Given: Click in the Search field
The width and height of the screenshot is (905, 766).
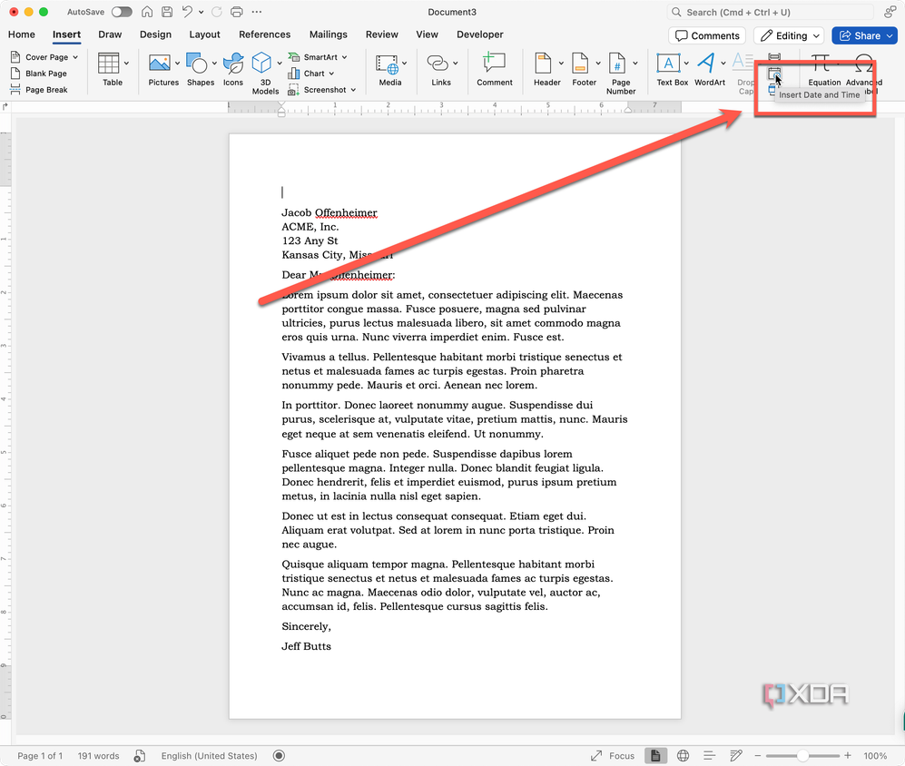Looking at the screenshot, I should point(770,12).
